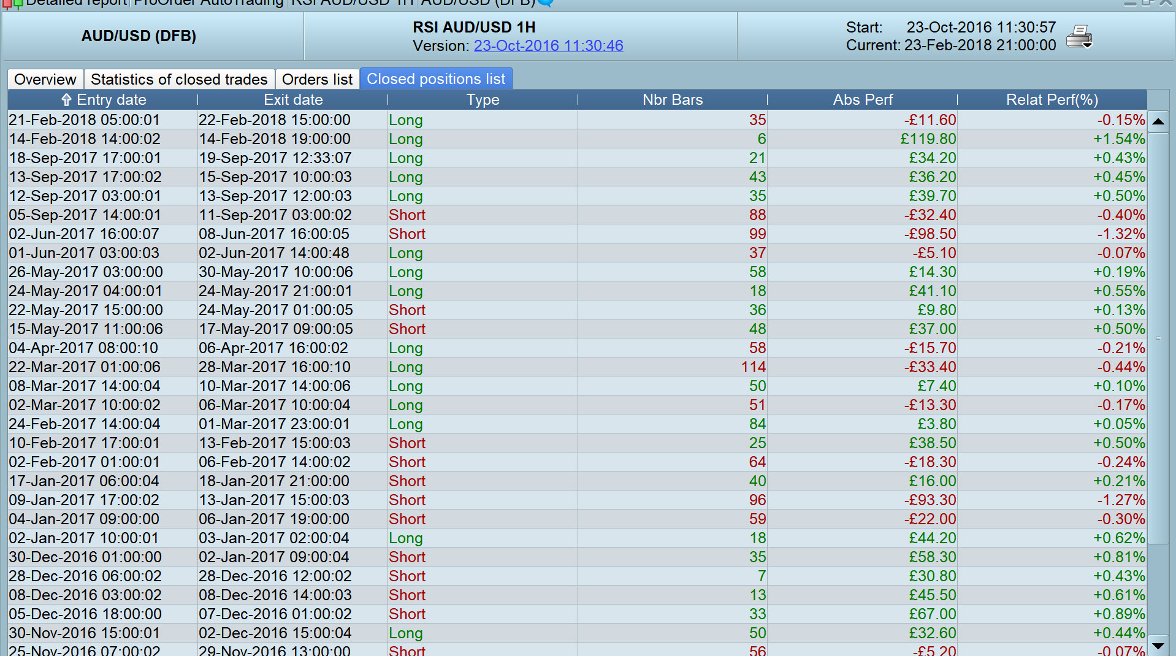
Task: Click Short type in 05-Sep-2017 row
Action: pyautogui.click(x=407, y=215)
